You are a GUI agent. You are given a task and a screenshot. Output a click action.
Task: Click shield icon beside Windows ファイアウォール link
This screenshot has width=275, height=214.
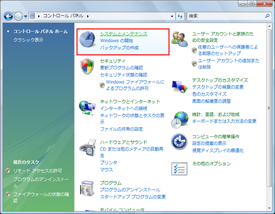102,85
